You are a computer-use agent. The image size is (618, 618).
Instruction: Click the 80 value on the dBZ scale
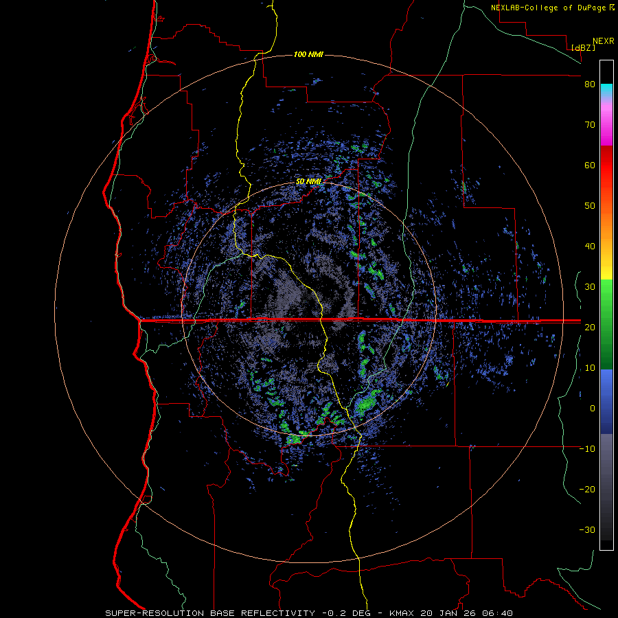(x=590, y=84)
